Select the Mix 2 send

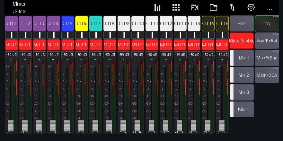pyautogui.click(x=241, y=75)
